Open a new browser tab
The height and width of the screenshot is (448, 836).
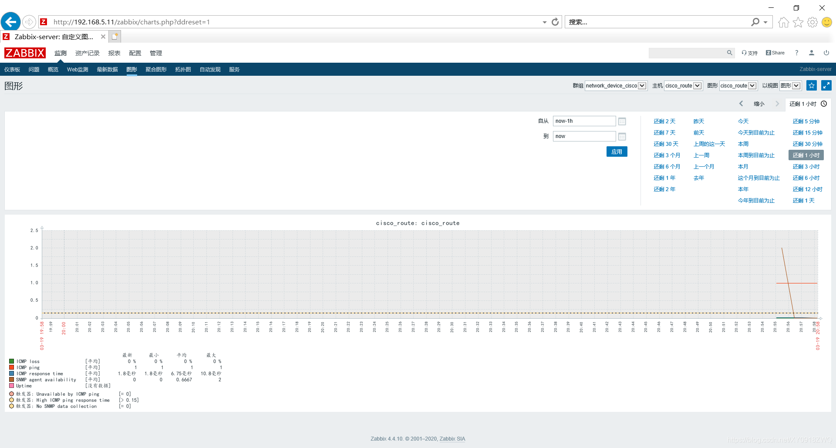point(115,37)
